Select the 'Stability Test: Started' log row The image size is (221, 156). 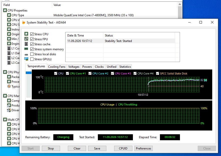[121, 41]
